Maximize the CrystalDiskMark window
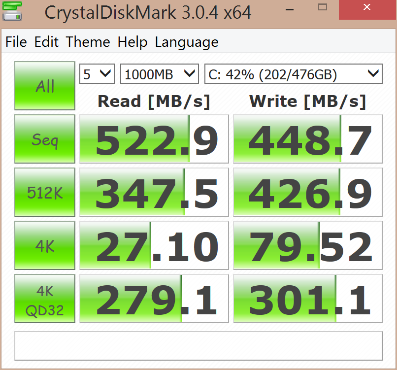397x370 pixels. (322, 7)
